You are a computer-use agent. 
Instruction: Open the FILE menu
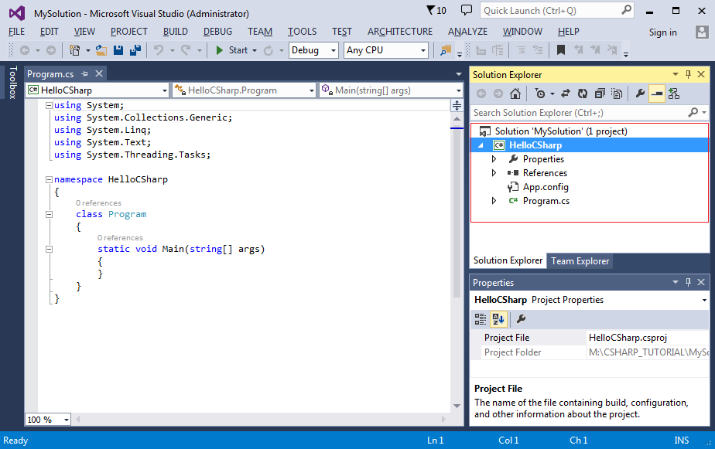tap(16, 32)
